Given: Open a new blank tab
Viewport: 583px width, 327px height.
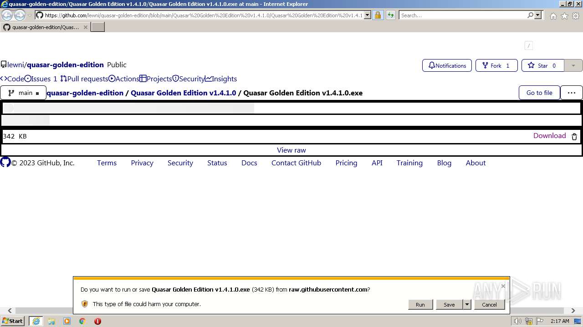Looking at the screenshot, I should click(x=98, y=27).
